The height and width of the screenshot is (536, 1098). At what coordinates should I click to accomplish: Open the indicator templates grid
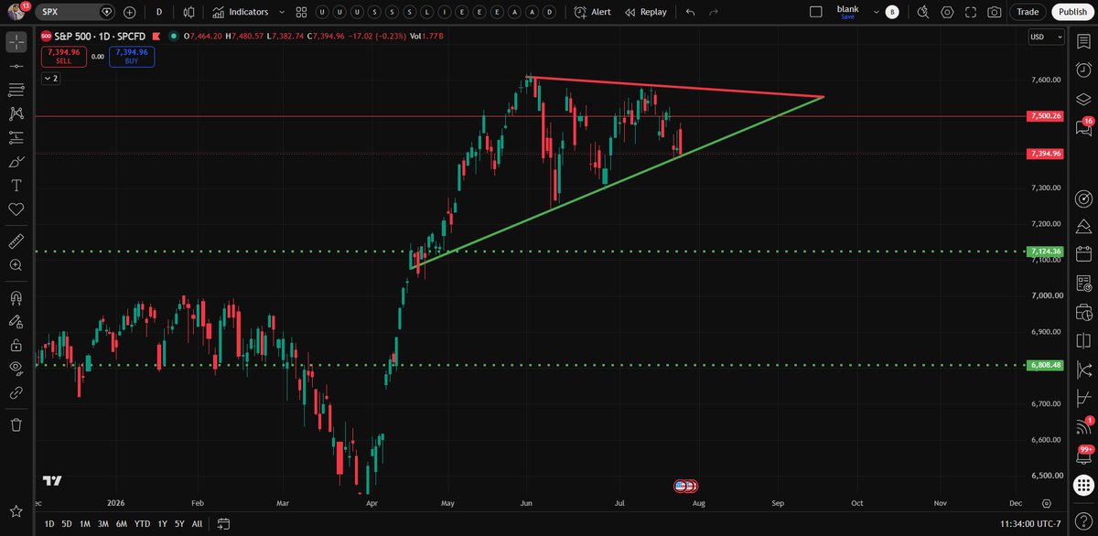[x=301, y=12]
